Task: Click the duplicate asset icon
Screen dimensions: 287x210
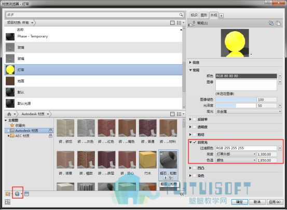Action: click(x=278, y=23)
